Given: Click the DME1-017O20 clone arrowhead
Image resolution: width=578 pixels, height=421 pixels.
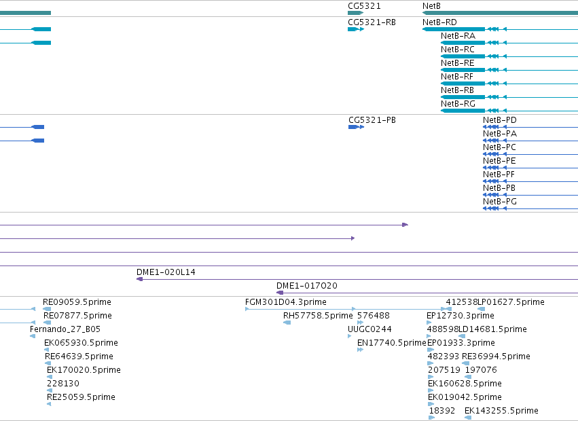Looking at the screenshot, I should click(x=280, y=293).
